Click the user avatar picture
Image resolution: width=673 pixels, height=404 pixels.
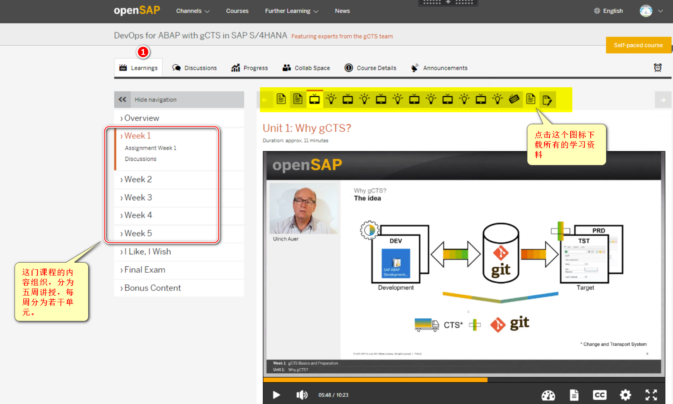click(x=646, y=11)
